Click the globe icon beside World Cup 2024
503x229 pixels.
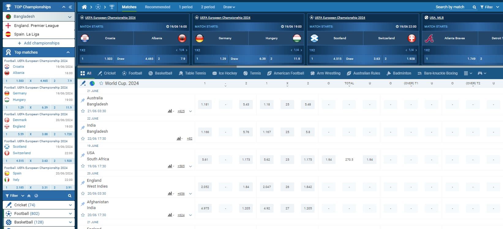point(92,83)
